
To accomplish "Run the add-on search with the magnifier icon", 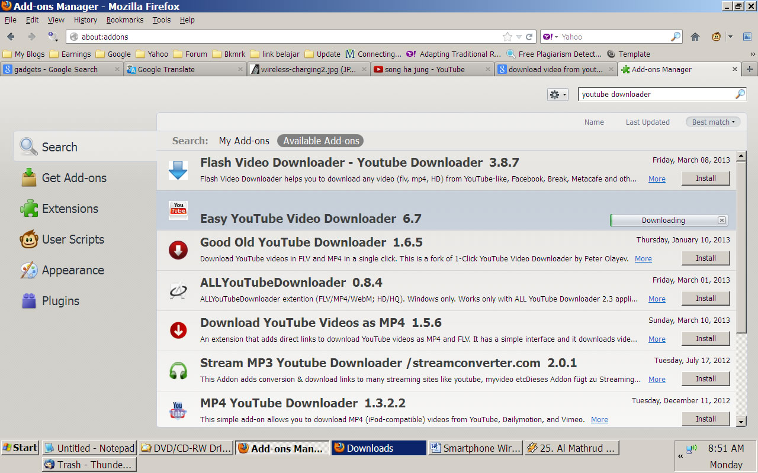I will 740,95.
